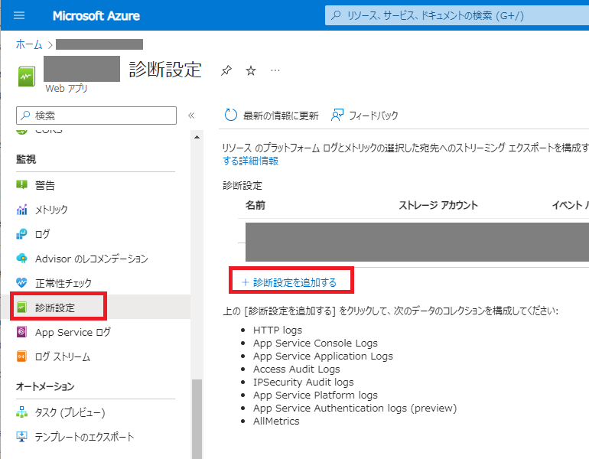
Task: Click App Service Authentication logs (preview) entry
Action: pos(355,408)
